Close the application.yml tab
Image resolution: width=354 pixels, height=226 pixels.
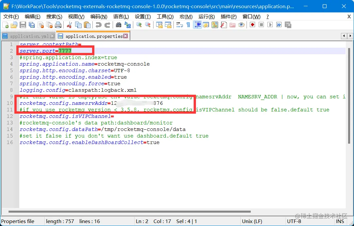pyautogui.click(x=52, y=36)
